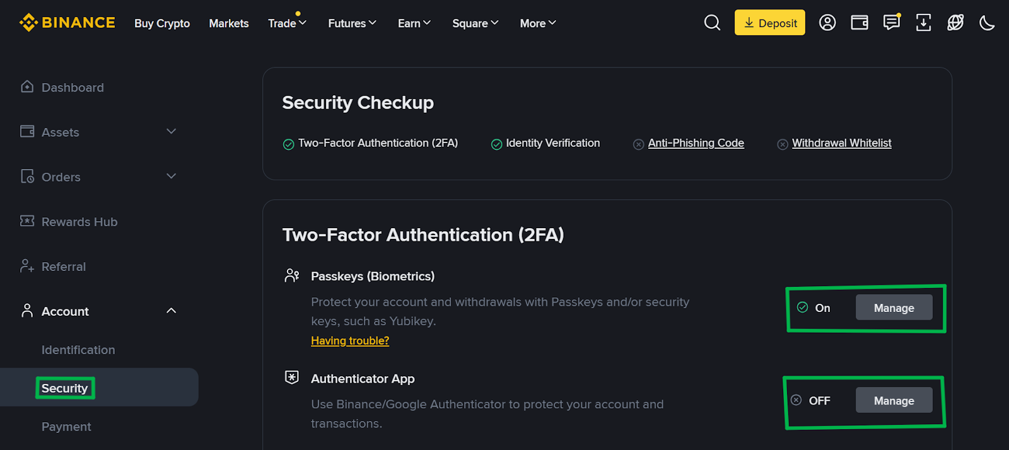Open the user profile icon
The width and height of the screenshot is (1009, 450).
point(827,22)
